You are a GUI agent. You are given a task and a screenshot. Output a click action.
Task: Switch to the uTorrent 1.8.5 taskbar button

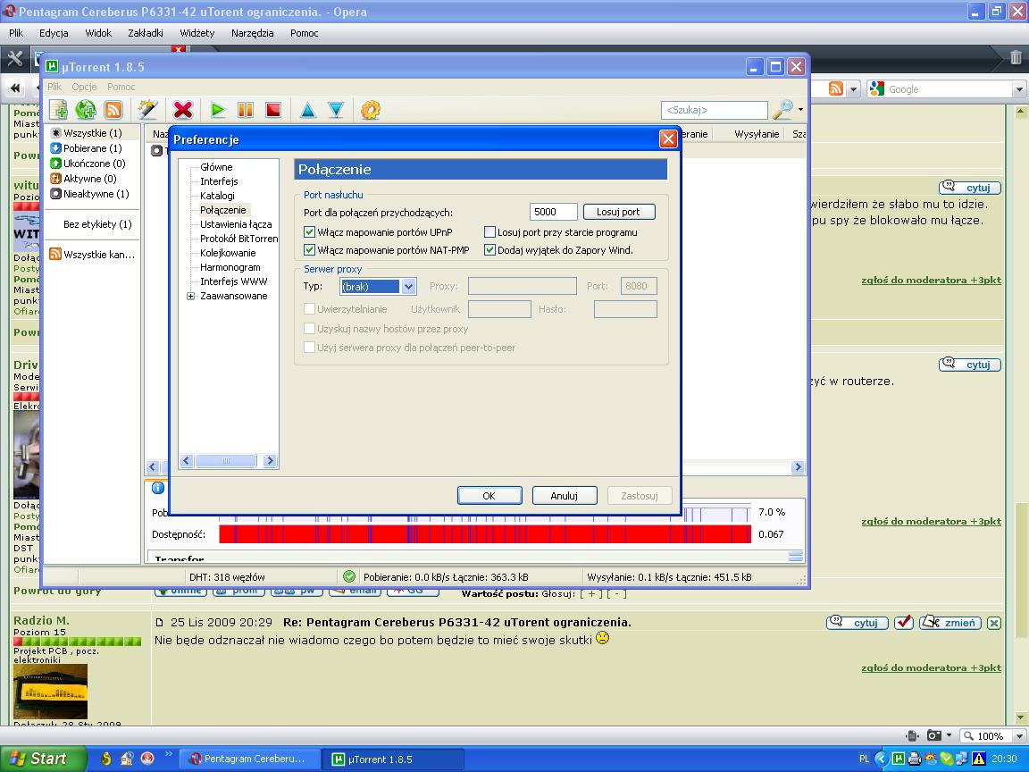[393, 759]
